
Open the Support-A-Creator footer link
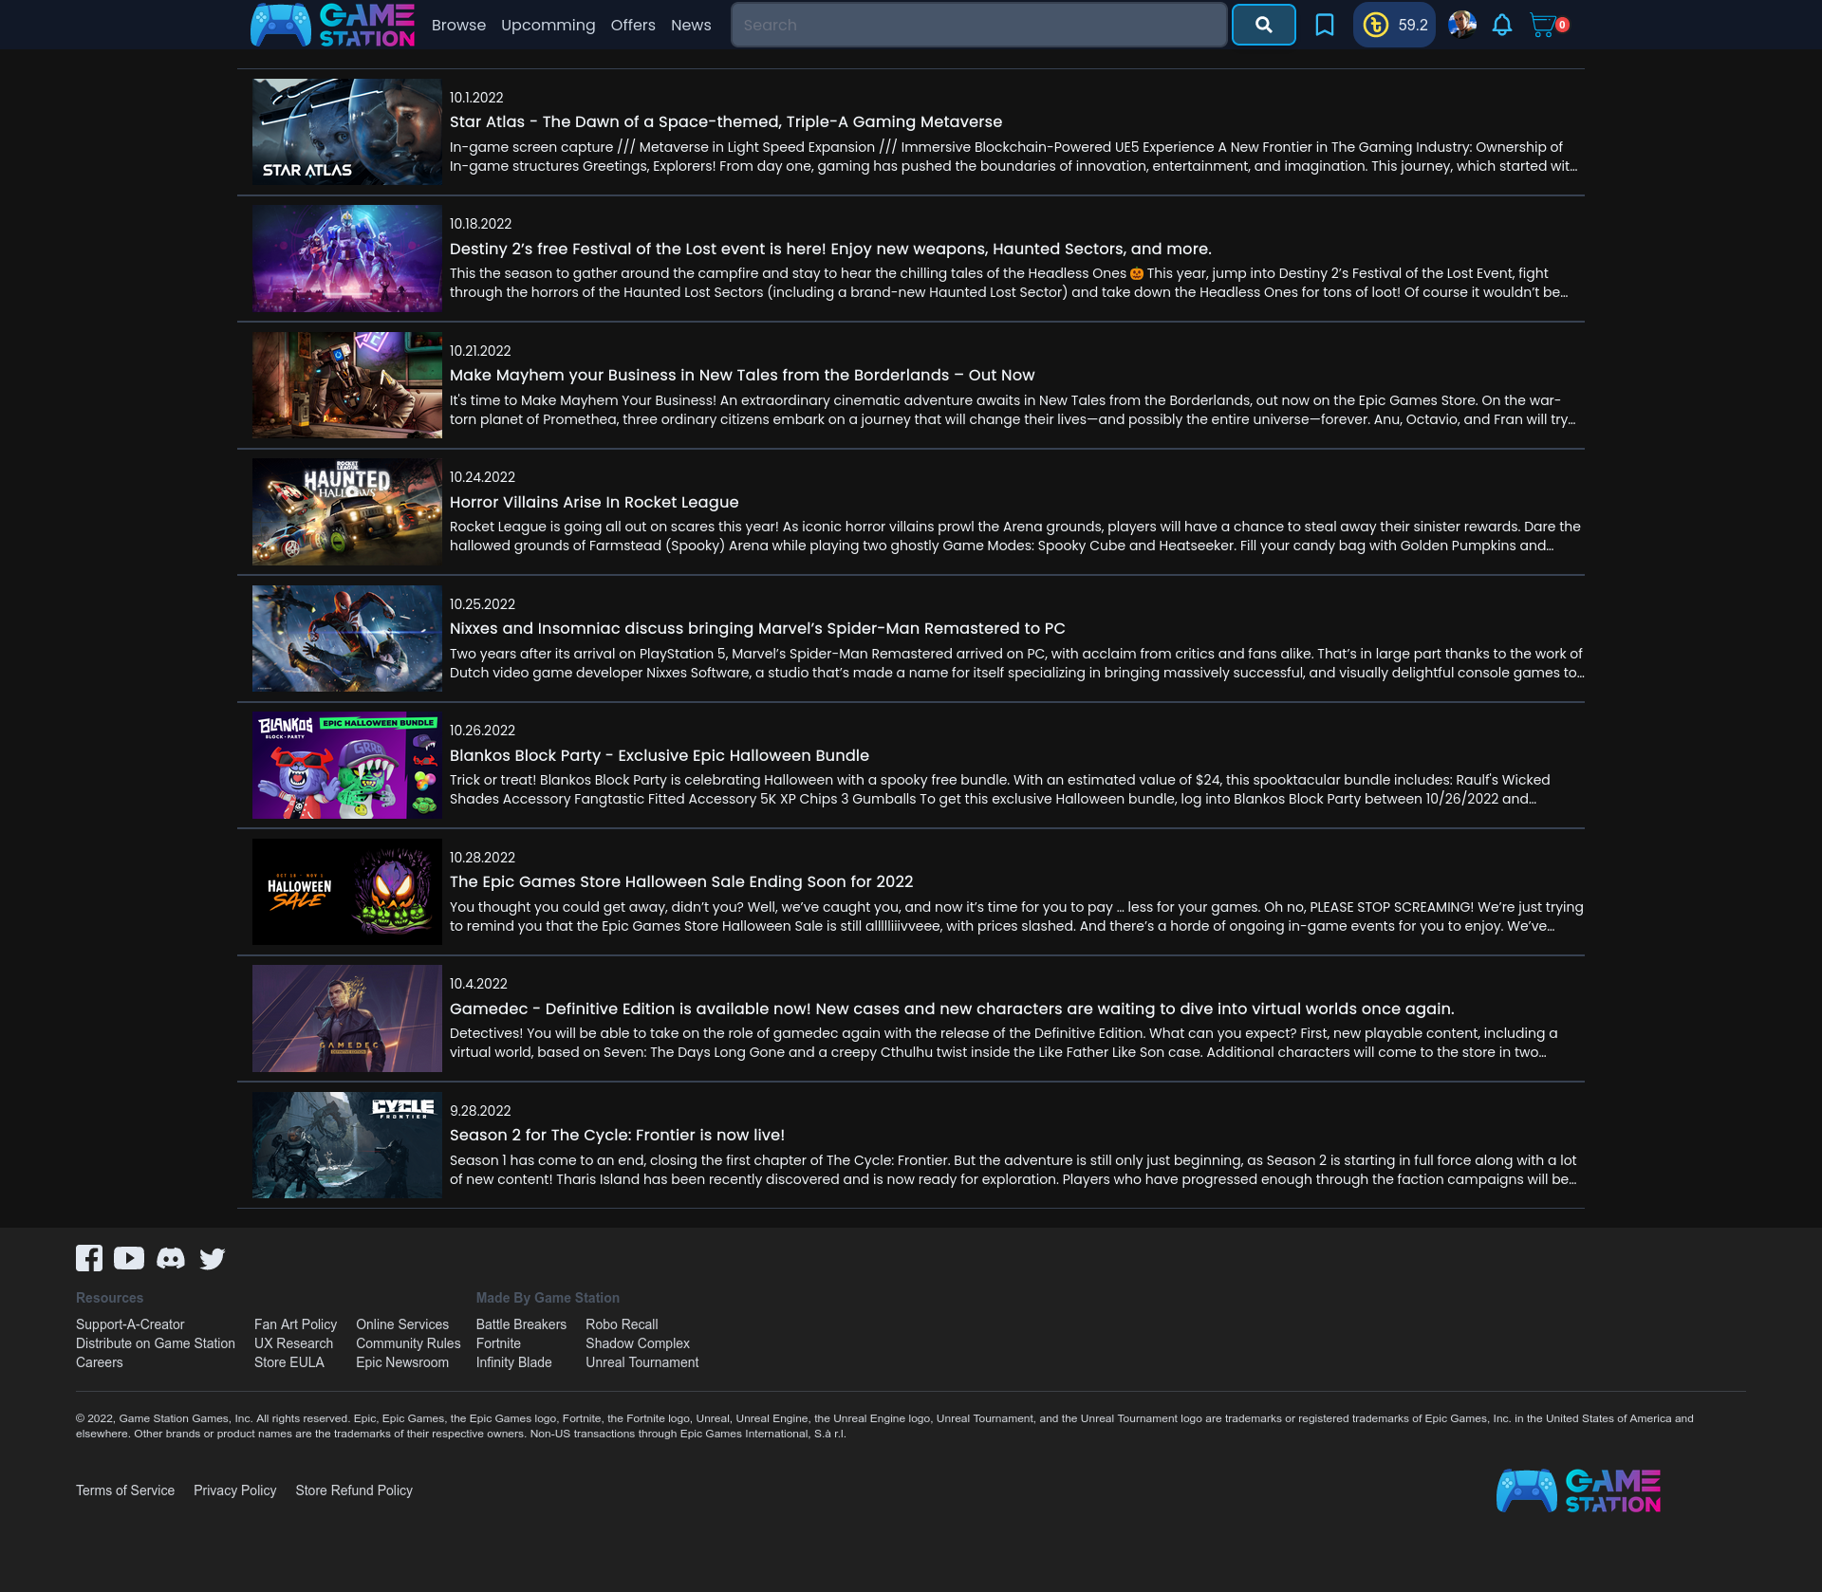tap(130, 1324)
